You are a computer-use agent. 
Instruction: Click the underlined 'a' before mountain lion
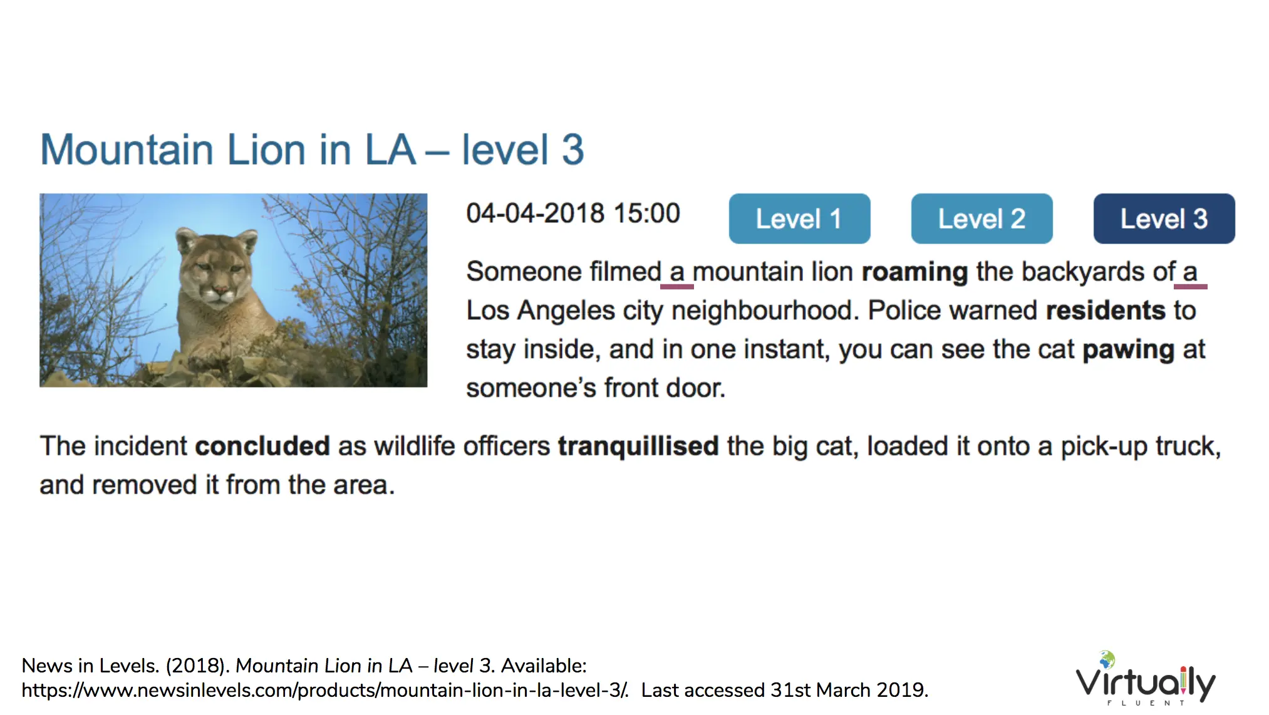pyautogui.click(x=676, y=273)
